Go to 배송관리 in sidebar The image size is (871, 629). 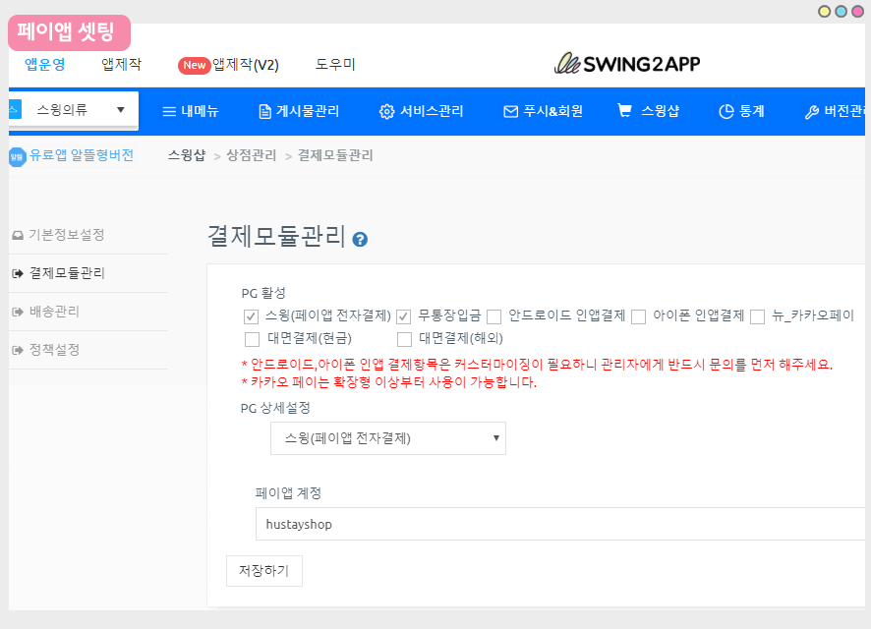coord(54,312)
